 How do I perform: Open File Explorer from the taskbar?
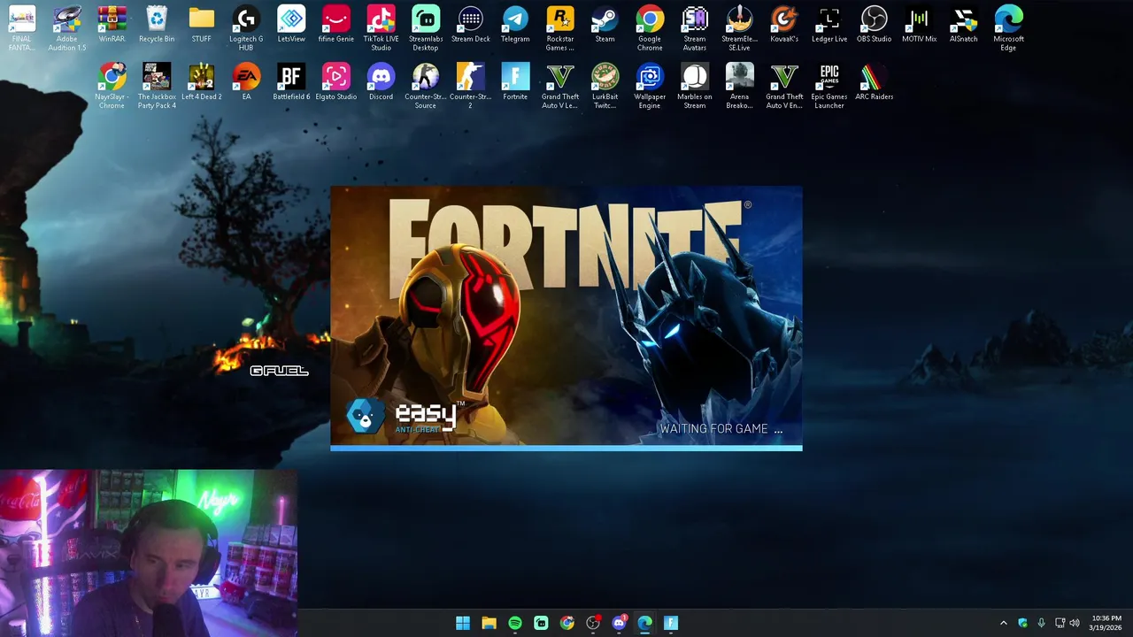point(489,623)
